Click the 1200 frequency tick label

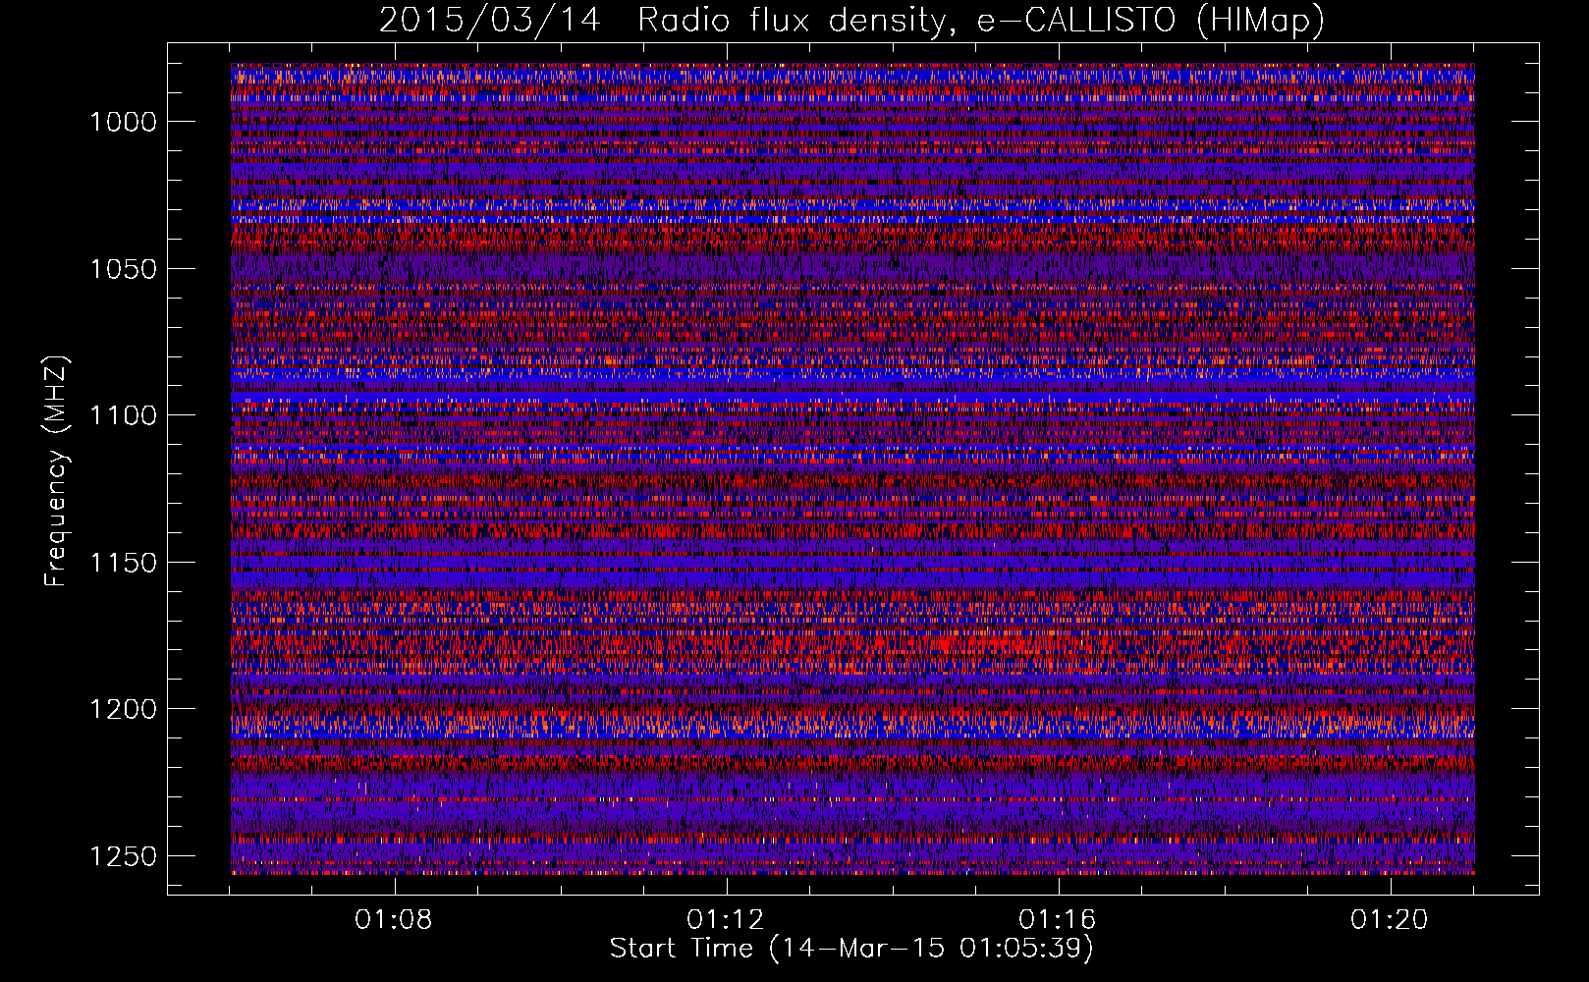click(x=123, y=709)
